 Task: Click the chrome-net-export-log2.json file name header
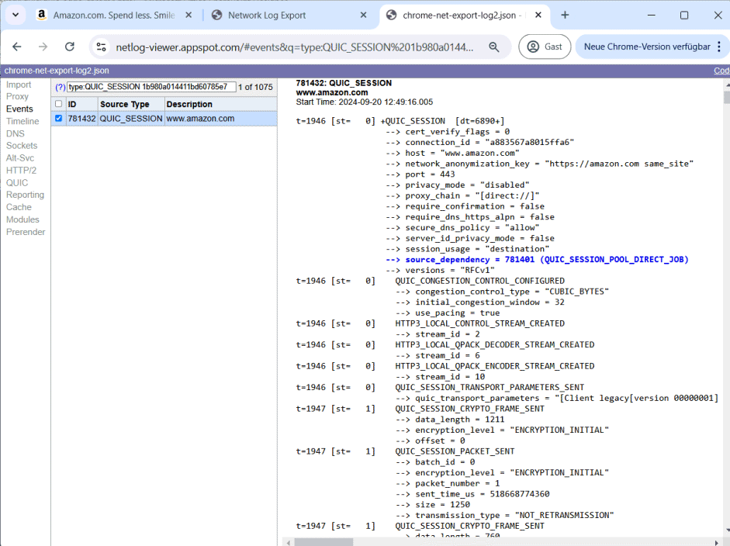pyautogui.click(x=57, y=71)
